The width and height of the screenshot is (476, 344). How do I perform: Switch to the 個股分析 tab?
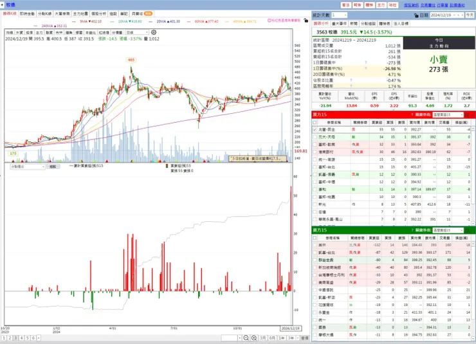98,14
